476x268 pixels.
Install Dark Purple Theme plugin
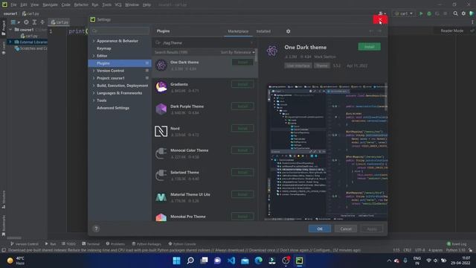[x=242, y=106]
